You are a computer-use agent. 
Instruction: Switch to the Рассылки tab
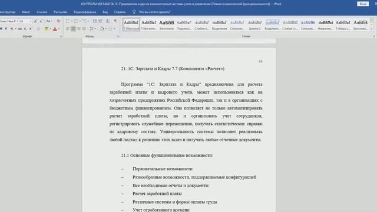pos(60,12)
